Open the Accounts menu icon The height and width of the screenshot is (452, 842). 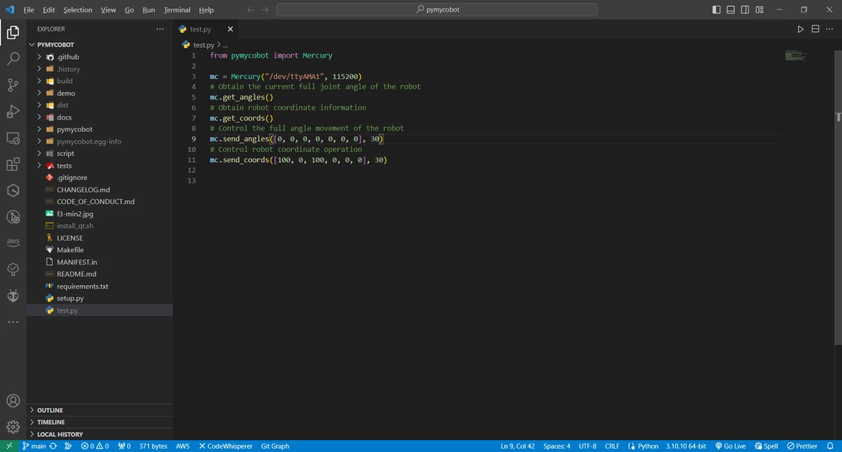[13, 401]
